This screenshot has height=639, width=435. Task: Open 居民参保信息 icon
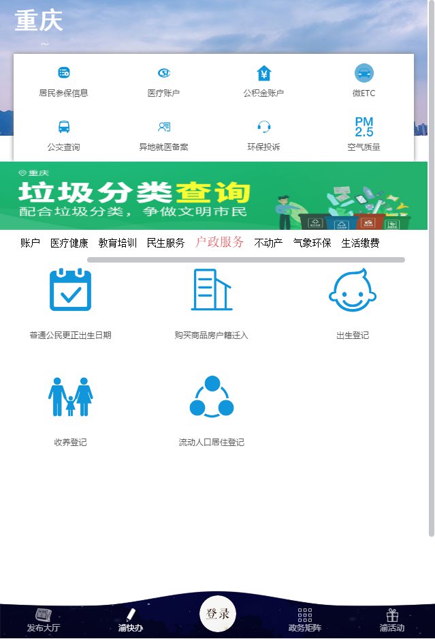[x=64, y=73]
